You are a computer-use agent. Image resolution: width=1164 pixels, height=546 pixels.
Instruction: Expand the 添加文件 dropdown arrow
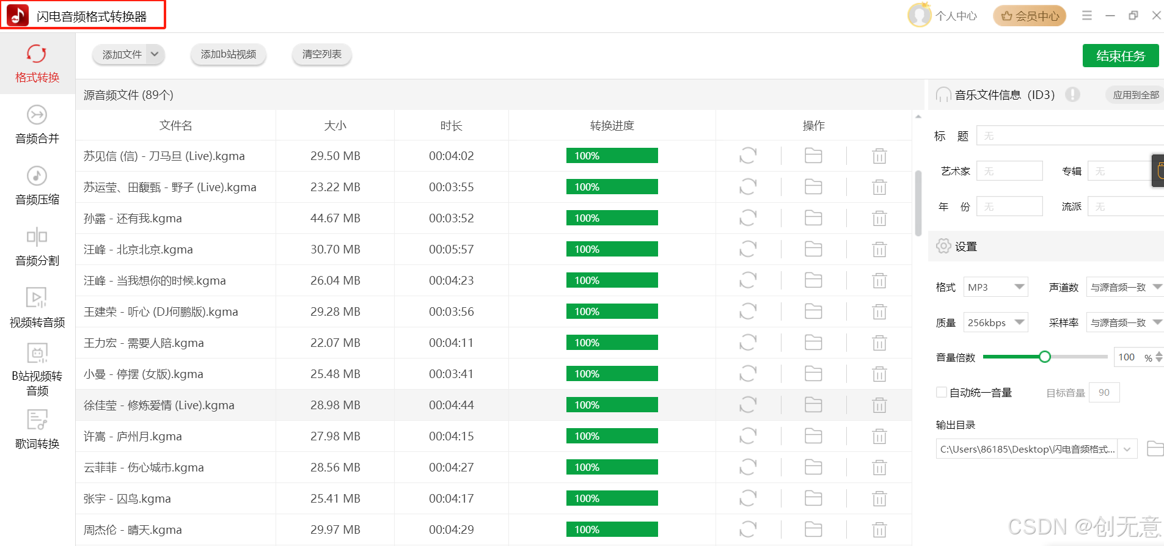tap(155, 54)
